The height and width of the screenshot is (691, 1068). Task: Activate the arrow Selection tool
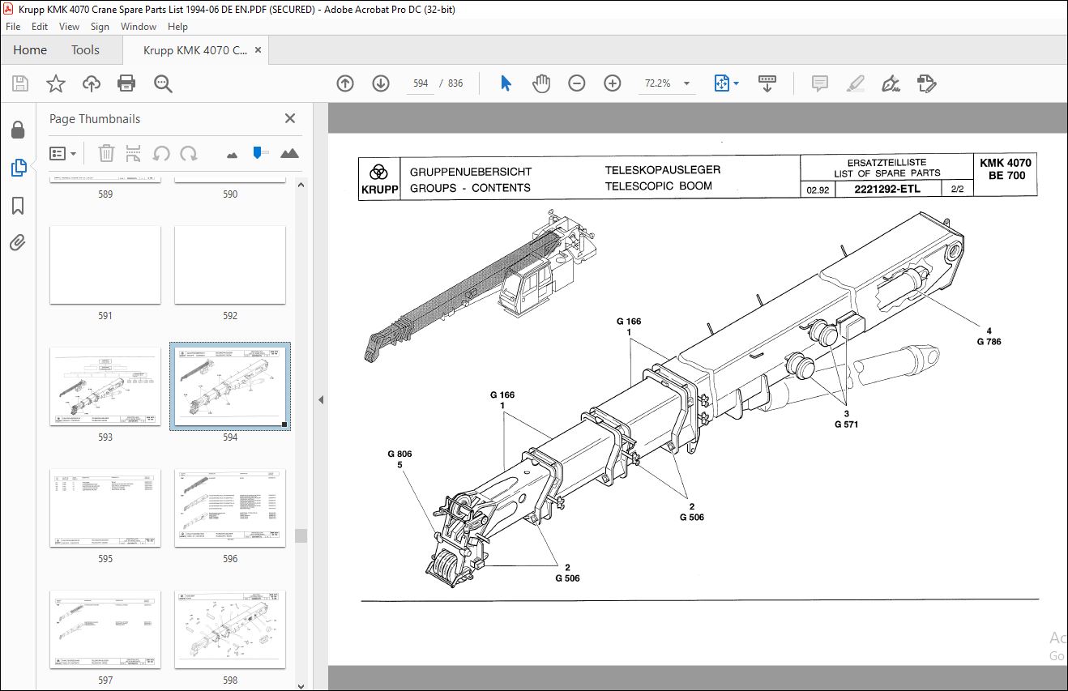click(x=506, y=83)
